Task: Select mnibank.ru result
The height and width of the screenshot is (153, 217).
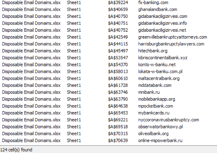Action: [108, 92]
